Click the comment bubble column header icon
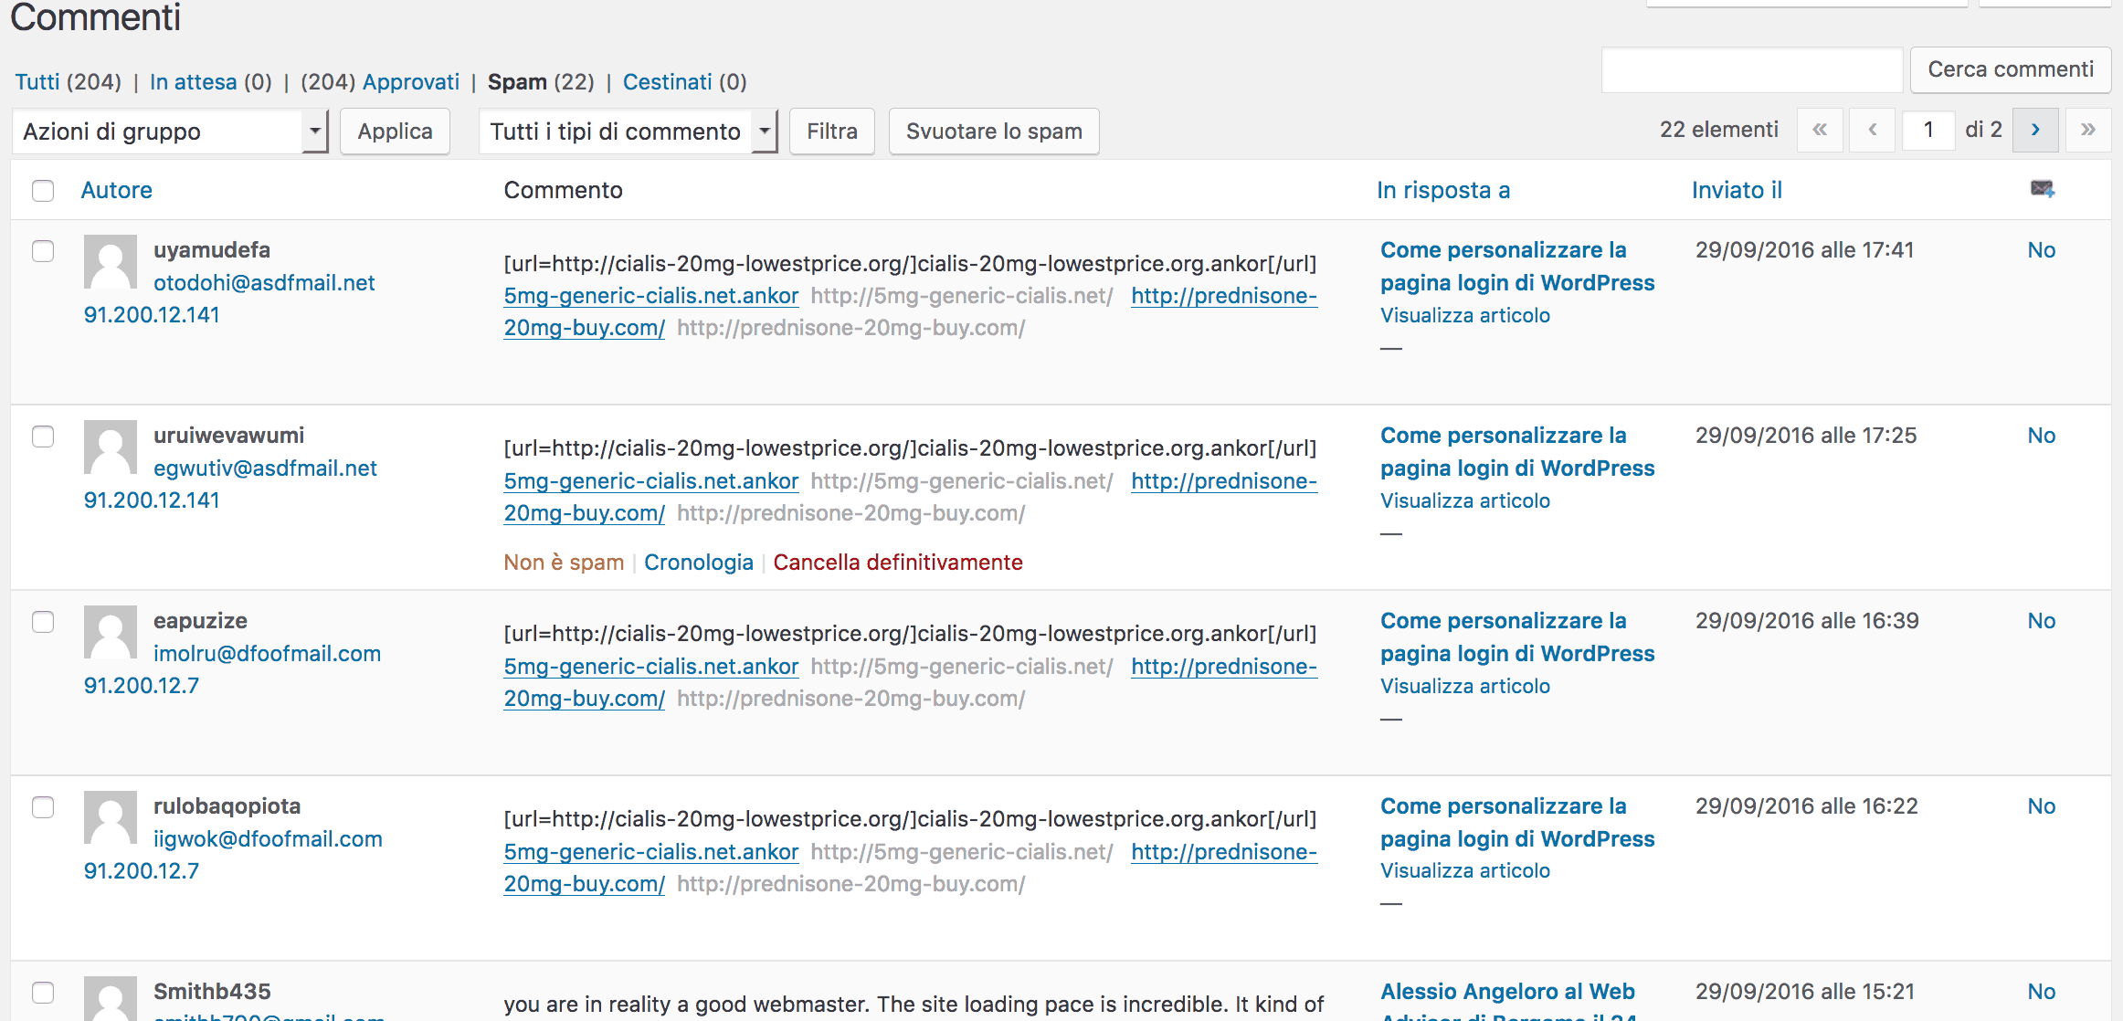 (2042, 189)
